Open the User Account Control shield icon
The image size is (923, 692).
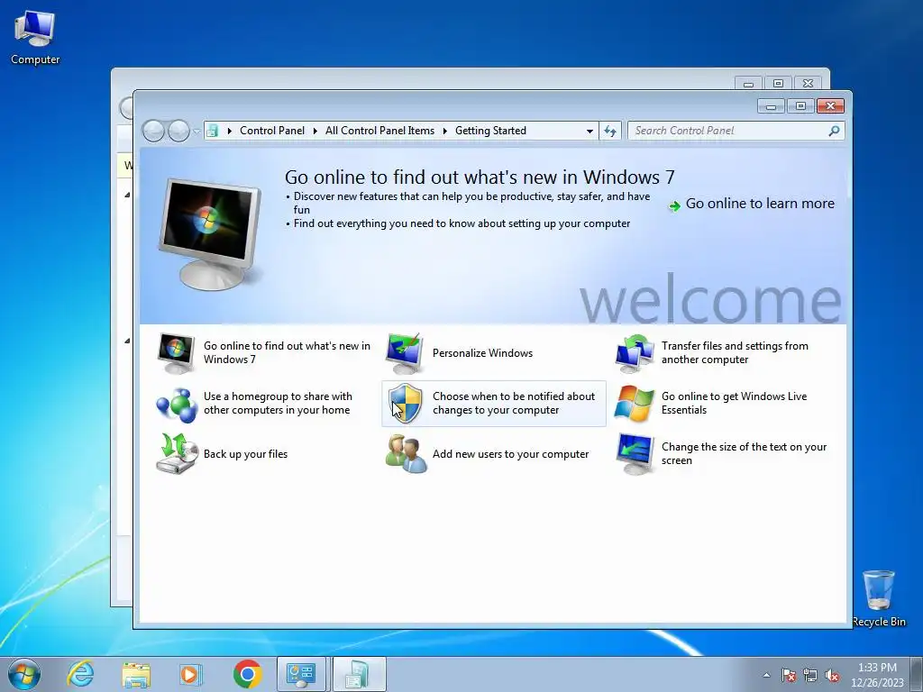point(405,404)
